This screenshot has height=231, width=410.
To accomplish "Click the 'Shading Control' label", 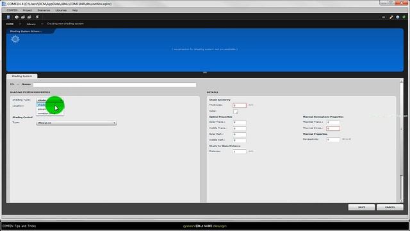I will [x=22, y=117].
